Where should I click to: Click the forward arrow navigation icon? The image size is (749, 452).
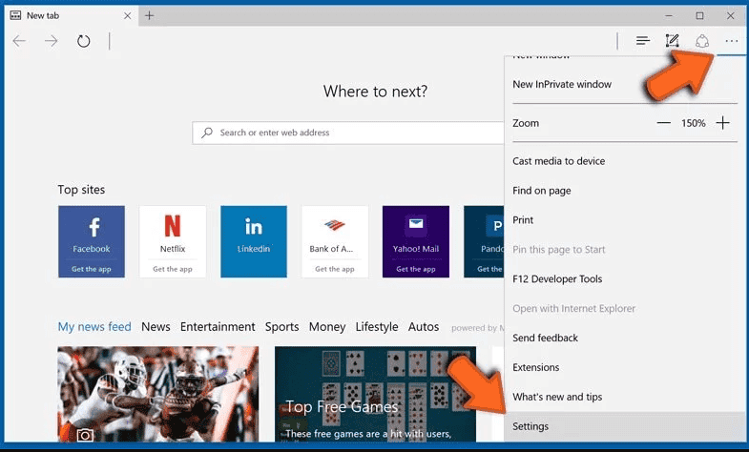click(x=52, y=41)
